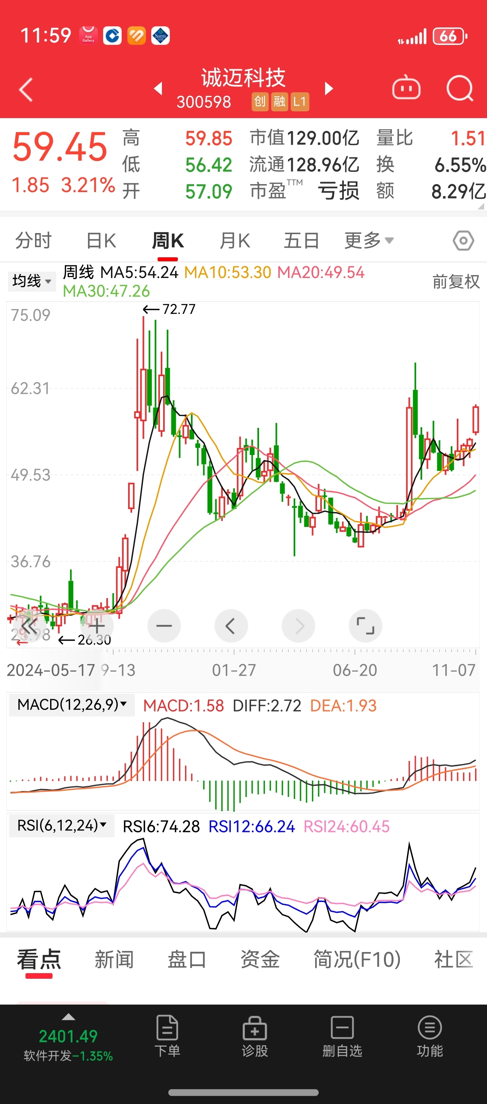Select the 周K tab
Screen dimensions: 487x1104
coord(168,241)
